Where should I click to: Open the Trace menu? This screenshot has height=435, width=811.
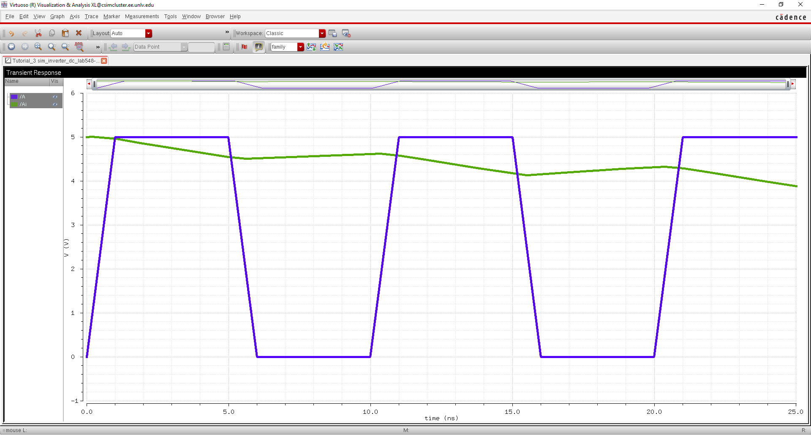coord(91,16)
